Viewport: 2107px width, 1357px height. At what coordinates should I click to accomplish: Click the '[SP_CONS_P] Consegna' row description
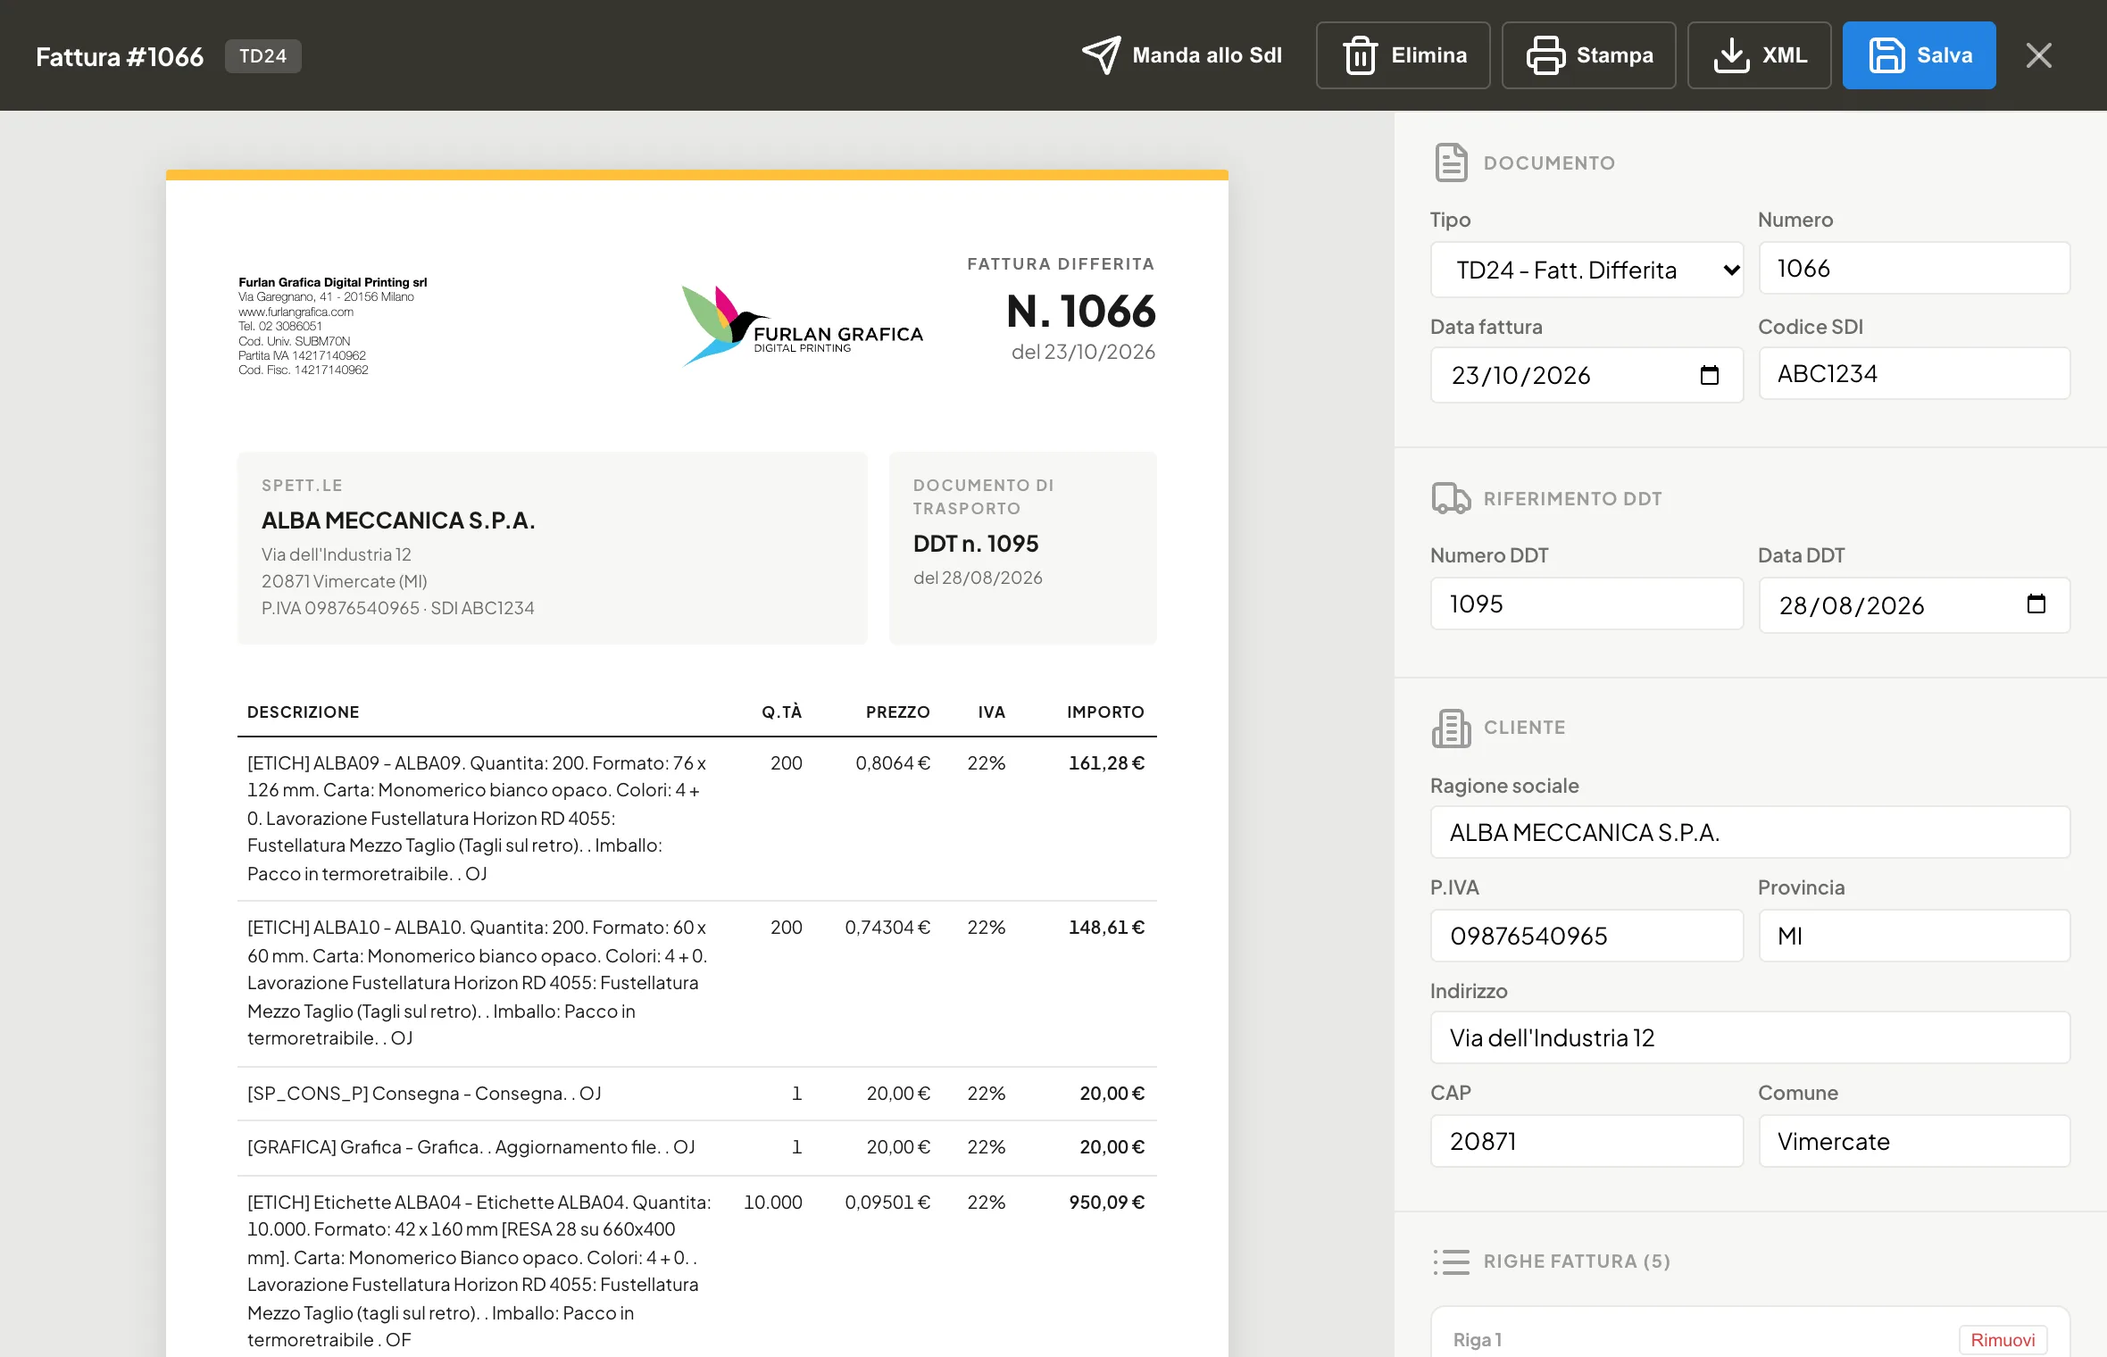tap(424, 1094)
